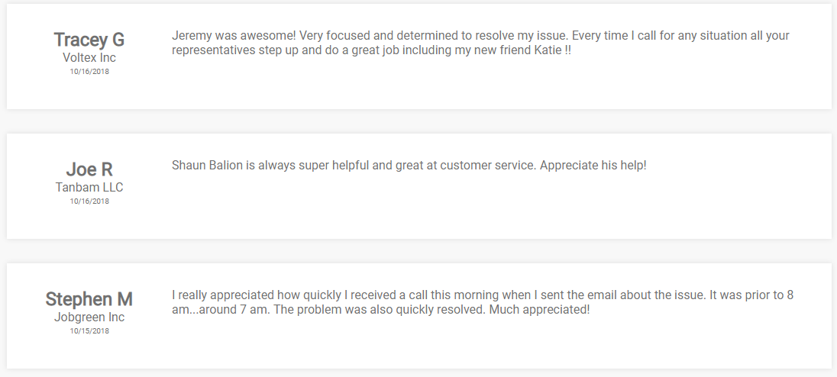Screen dimensions: 837x377
Task: Click the Tracey G reviewer name
Action: pyautogui.click(x=89, y=40)
